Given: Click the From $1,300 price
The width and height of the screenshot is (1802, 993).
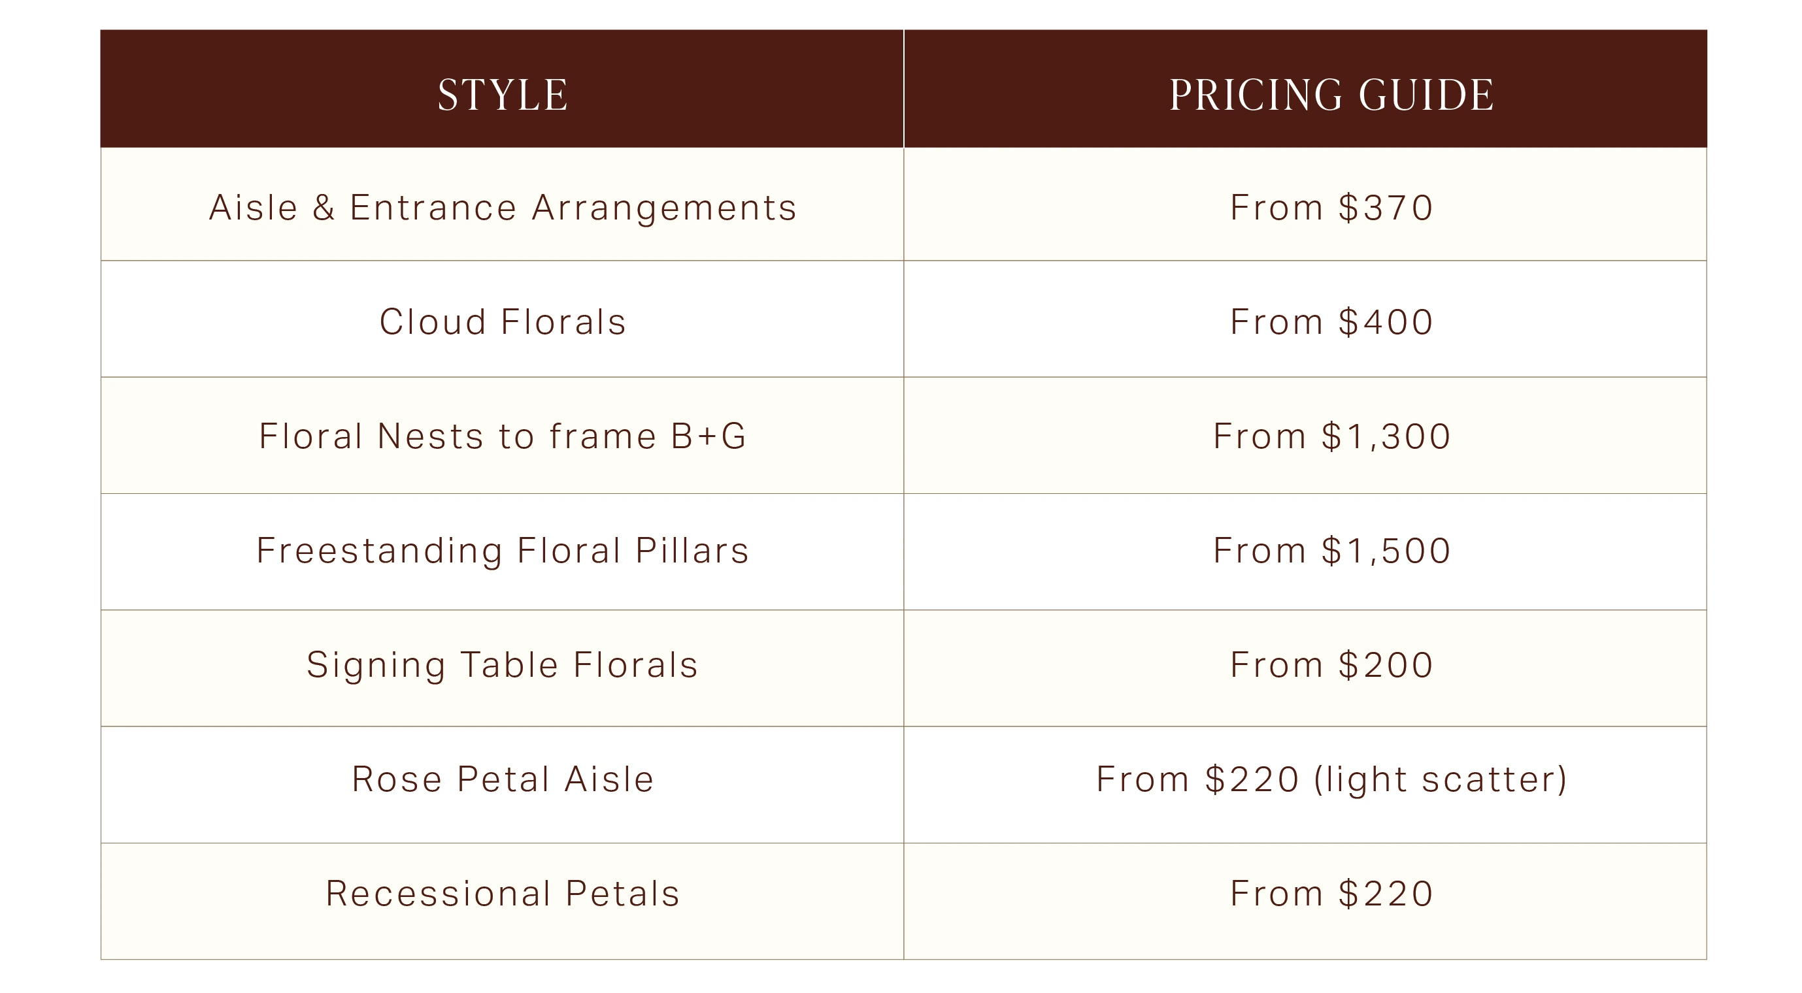Looking at the screenshot, I should [1331, 436].
